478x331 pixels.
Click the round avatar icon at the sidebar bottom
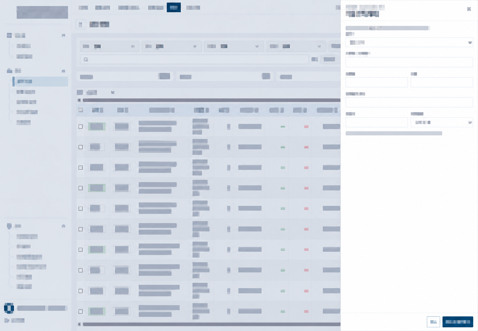[9, 308]
